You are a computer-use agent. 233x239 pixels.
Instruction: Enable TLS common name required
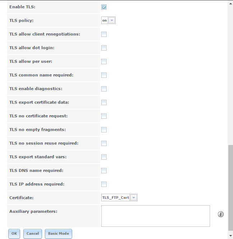[104, 75]
